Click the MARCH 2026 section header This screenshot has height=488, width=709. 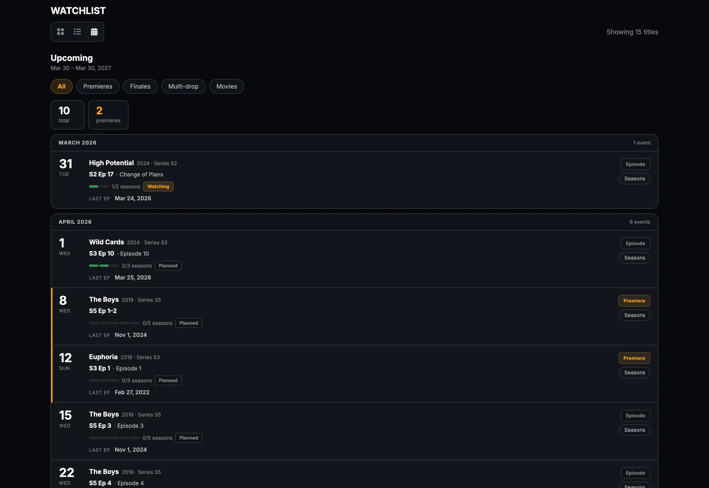pyautogui.click(x=354, y=143)
